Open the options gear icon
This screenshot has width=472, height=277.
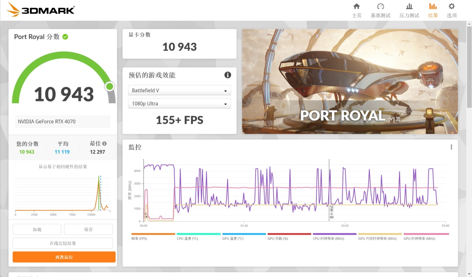tap(452, 6)
